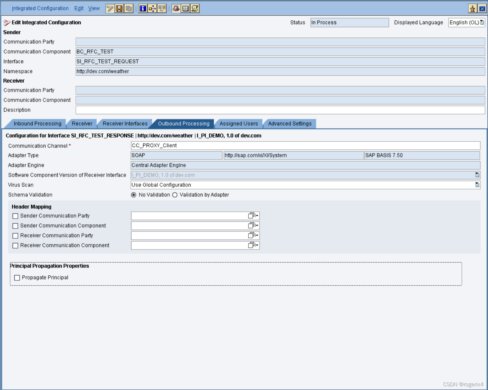
Task: Open the Advanced Settings tab
Action: coord(290,124)
